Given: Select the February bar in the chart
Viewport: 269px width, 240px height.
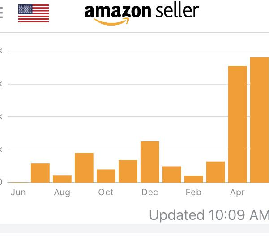Looking at the screenshot, I should click(194, 179).
